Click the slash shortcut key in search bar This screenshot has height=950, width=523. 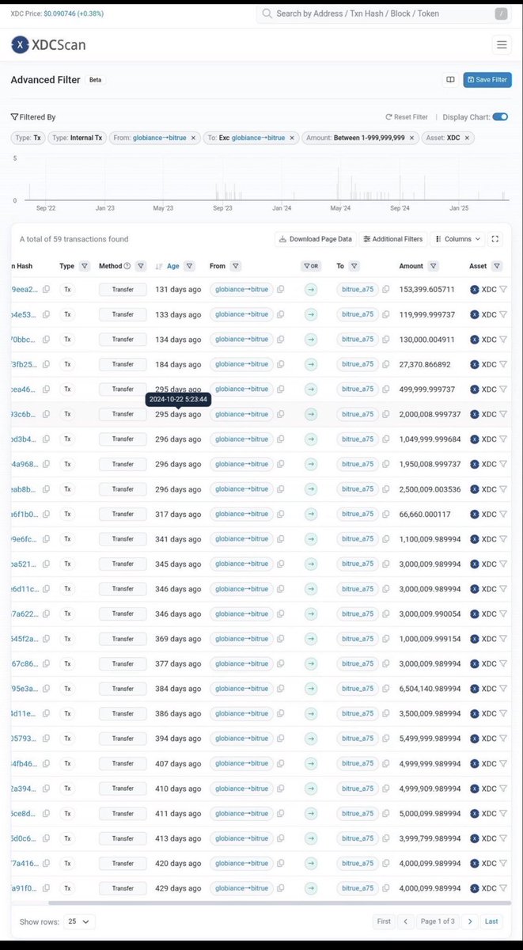(x=502, y=13)
